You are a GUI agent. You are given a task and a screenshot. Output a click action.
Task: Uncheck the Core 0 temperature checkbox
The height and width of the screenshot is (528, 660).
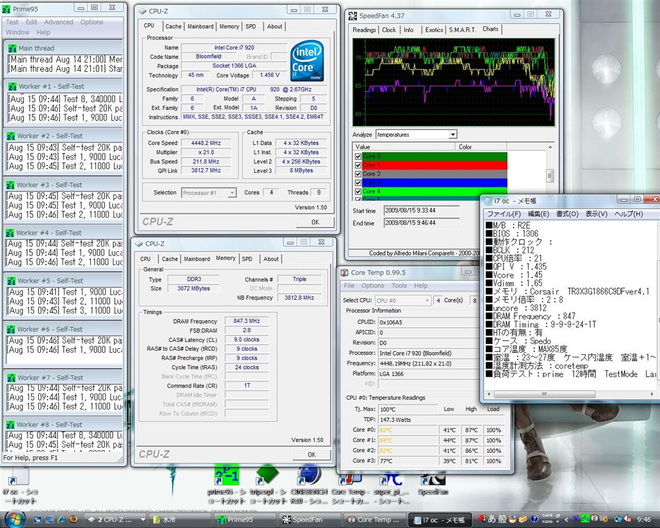coord(358,156)
